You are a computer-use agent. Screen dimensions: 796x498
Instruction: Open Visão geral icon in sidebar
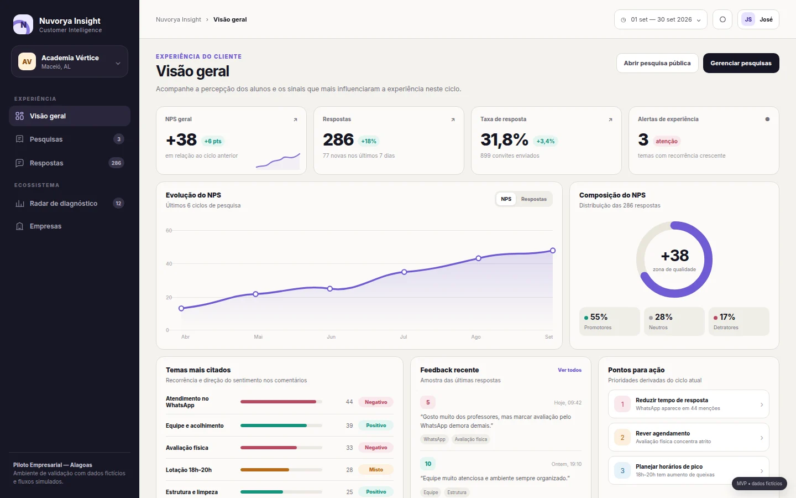pos(20,116)
